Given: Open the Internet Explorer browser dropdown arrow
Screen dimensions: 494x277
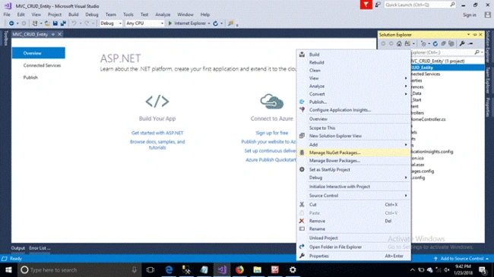Looking at the screenshot, I should tap(209, 24).
